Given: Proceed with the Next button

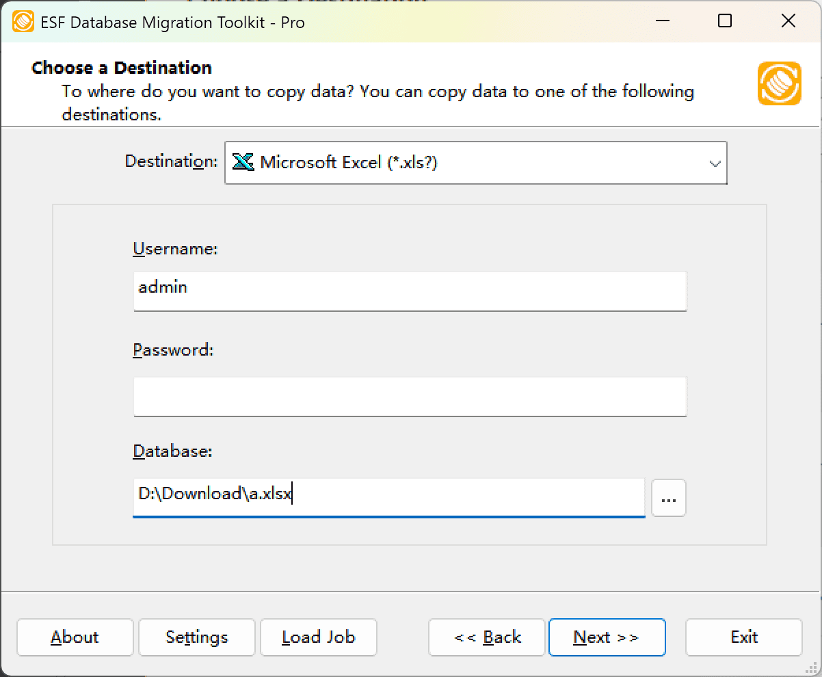Looking at the screenshot, I should (x=607, y=637).
